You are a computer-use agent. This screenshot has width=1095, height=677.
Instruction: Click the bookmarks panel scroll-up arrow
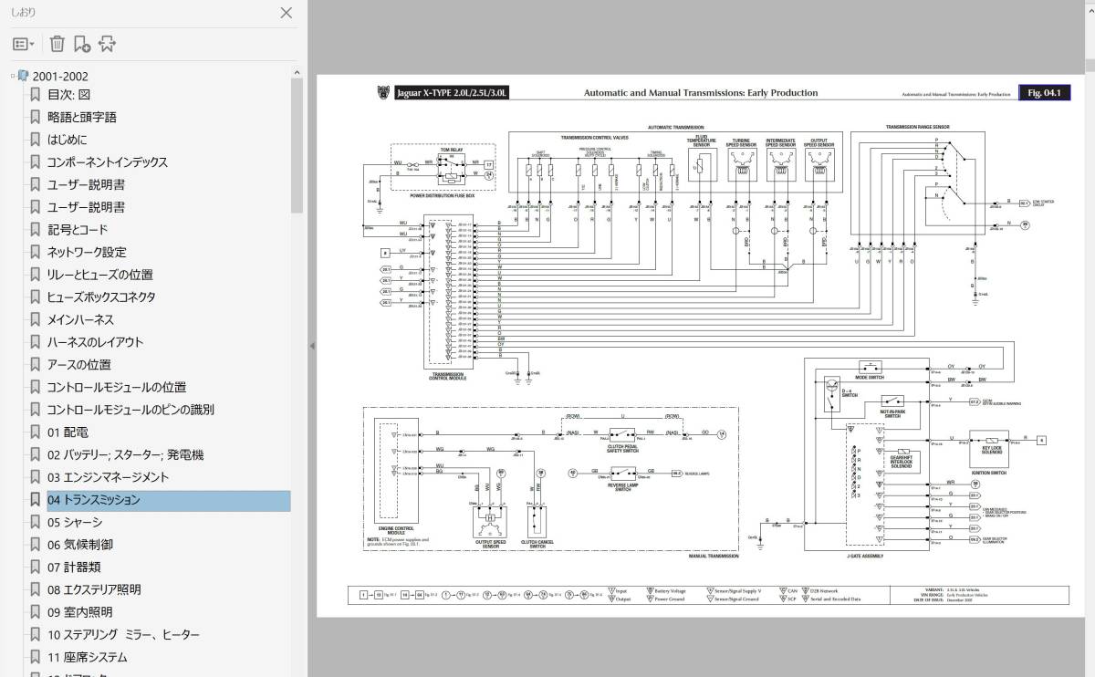(297, 71)
